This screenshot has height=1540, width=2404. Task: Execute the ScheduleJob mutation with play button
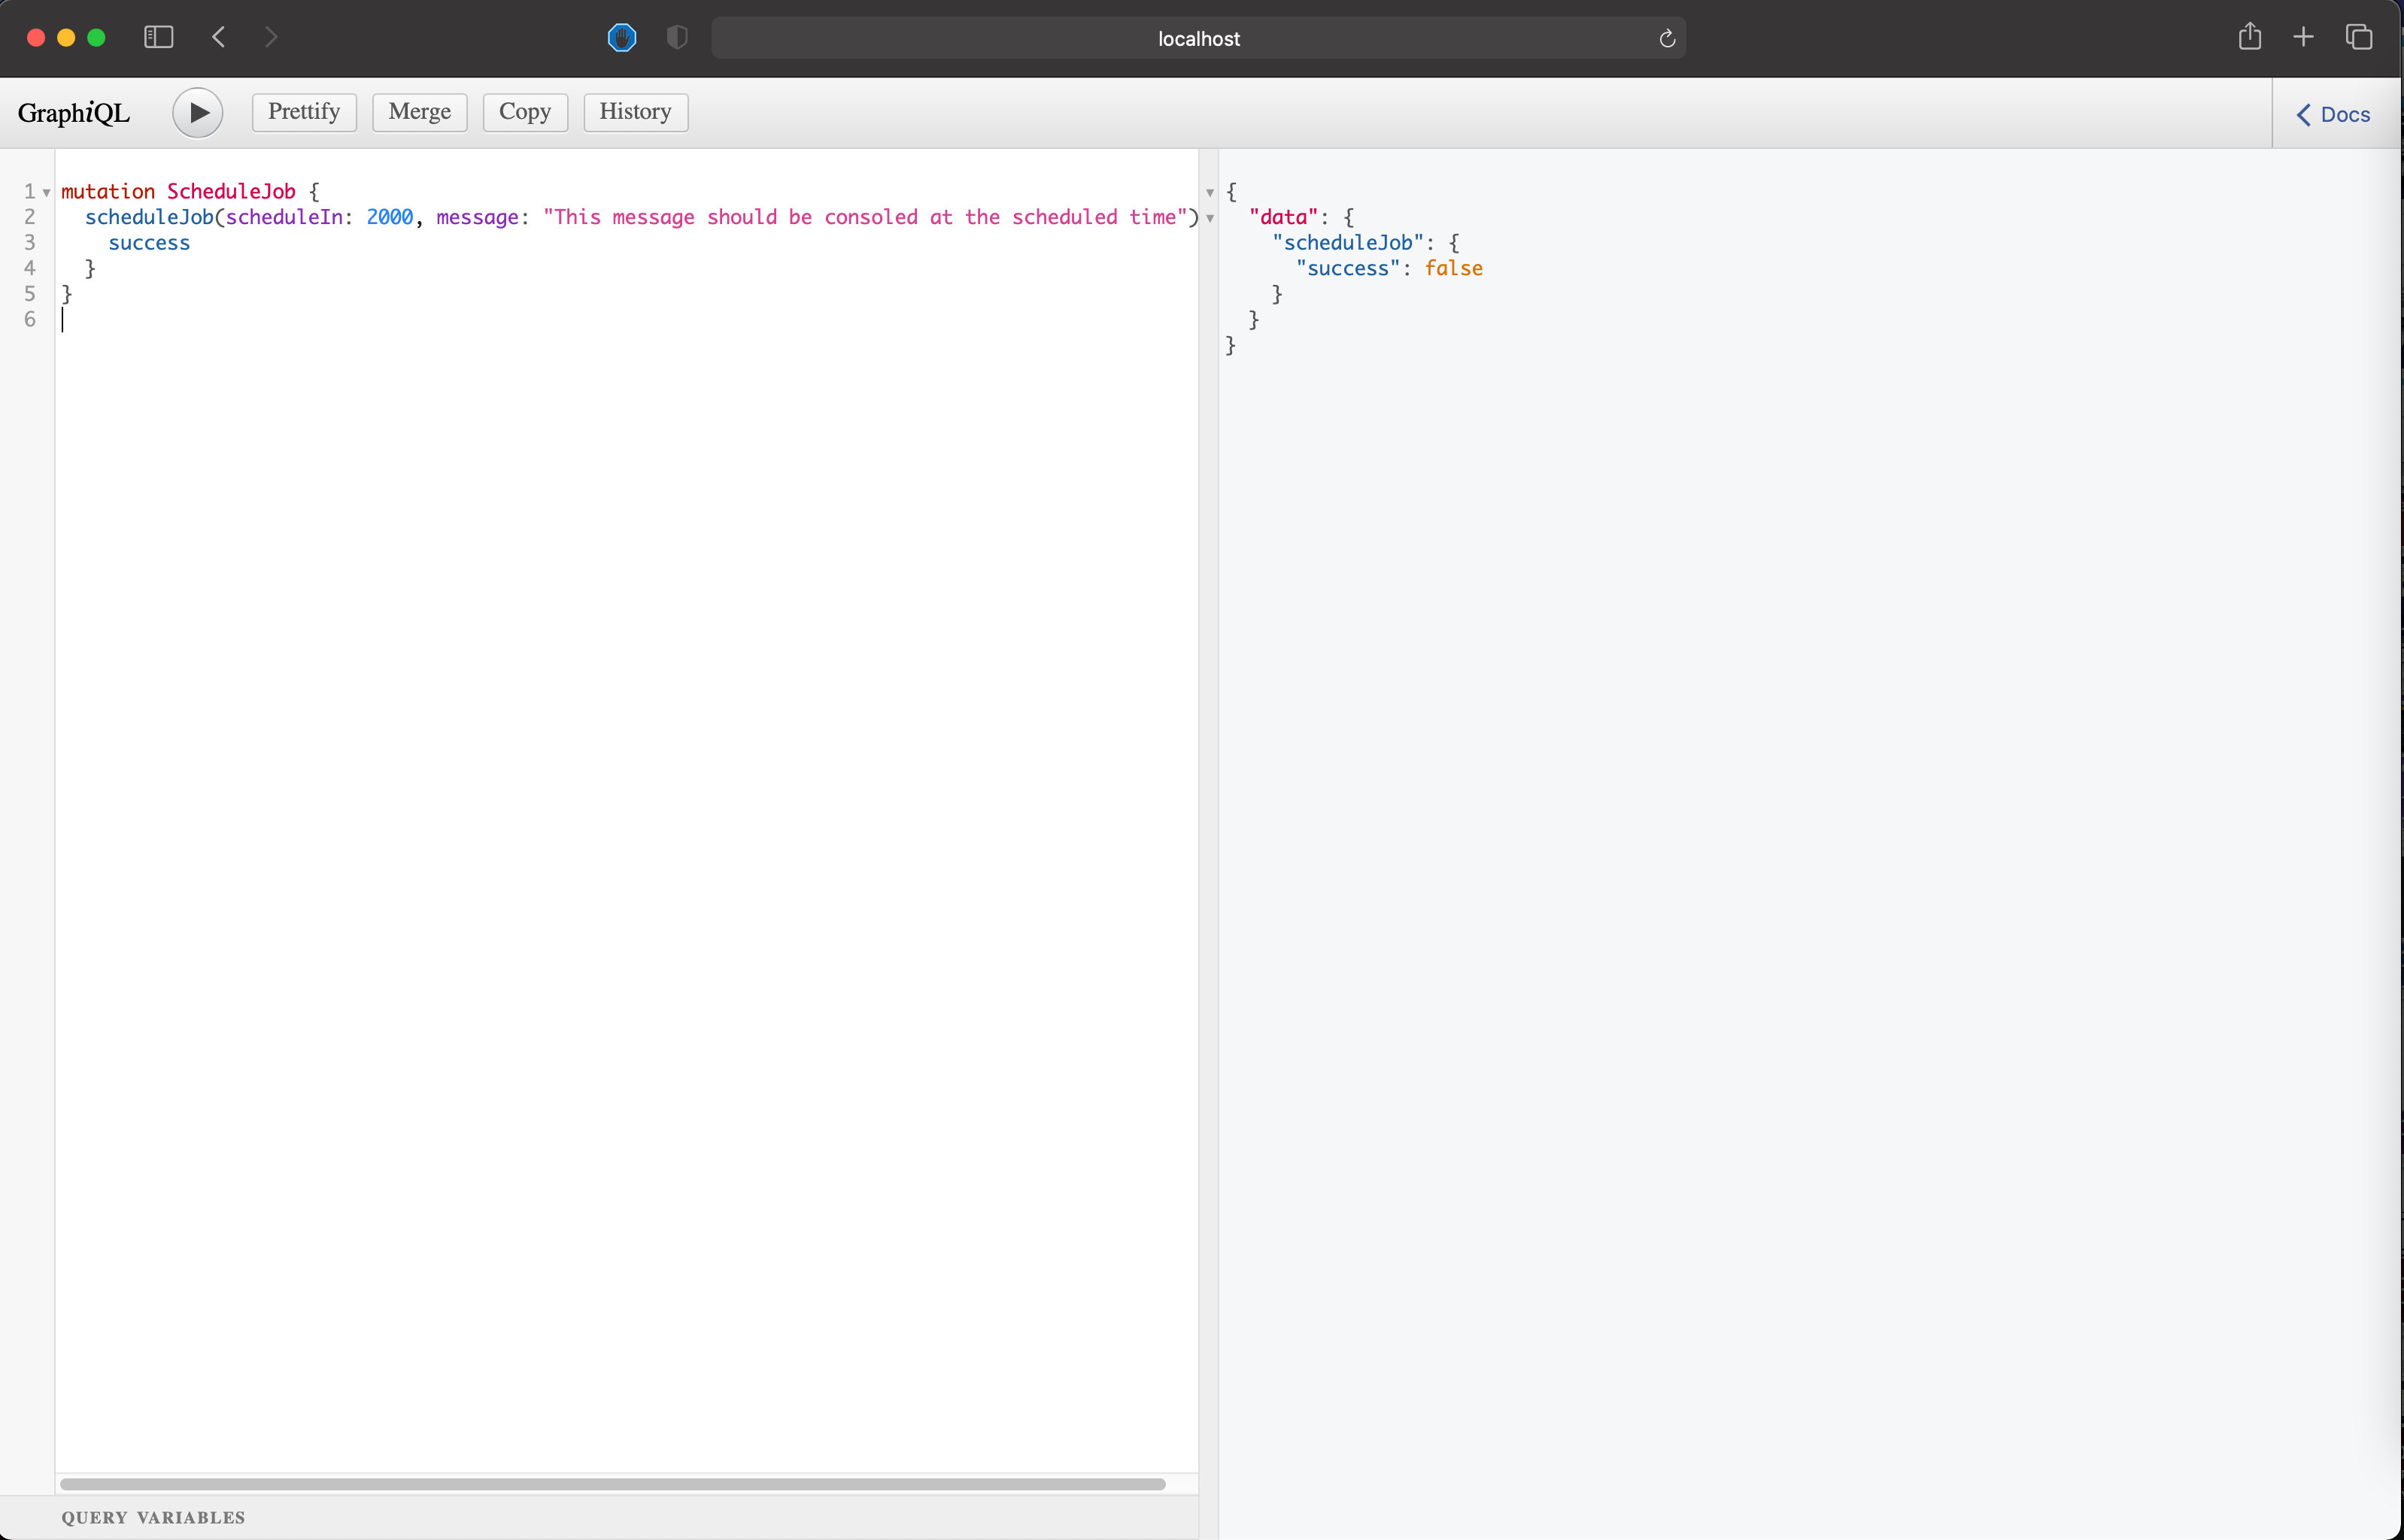click(197, 112)
